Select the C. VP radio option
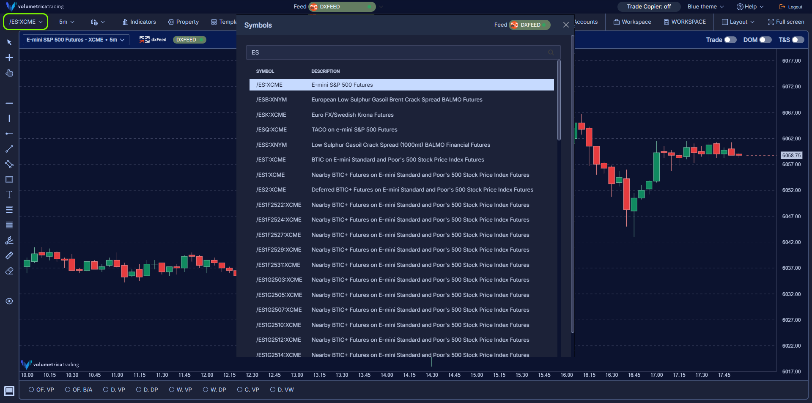 [248, 389]
